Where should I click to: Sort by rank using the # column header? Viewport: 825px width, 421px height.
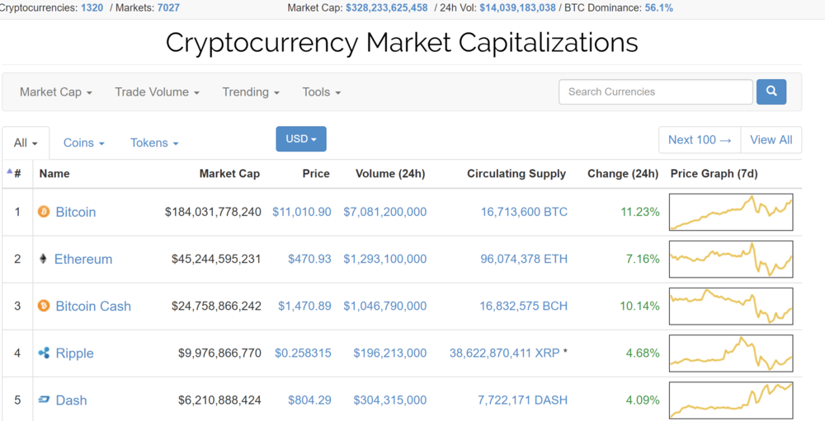pyautogui.click(x=16, y=174)
